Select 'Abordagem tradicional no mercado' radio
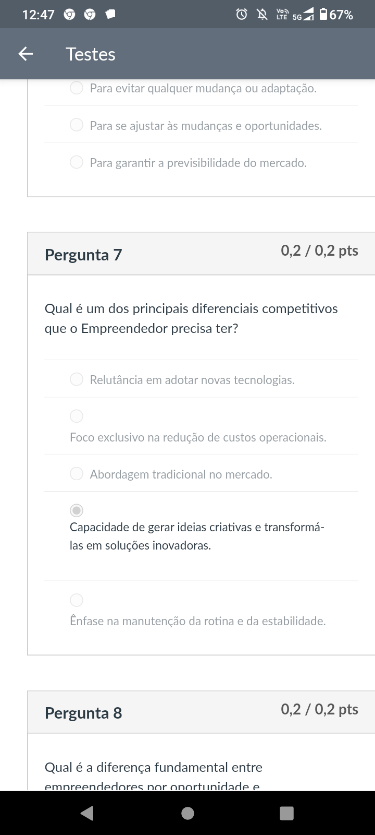Screen dimensions: 375x835 [77, 474]
